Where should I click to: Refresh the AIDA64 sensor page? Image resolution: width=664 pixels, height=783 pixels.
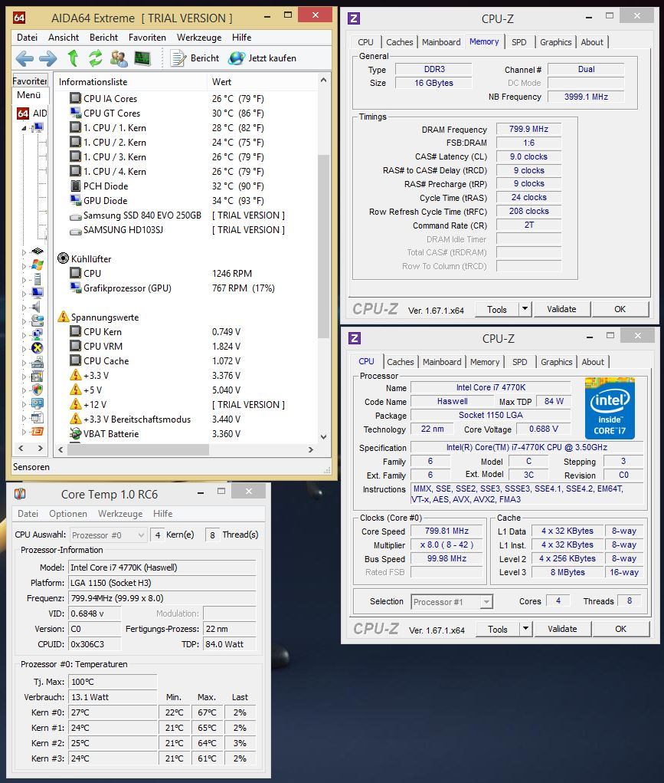[x=95, y=58]
